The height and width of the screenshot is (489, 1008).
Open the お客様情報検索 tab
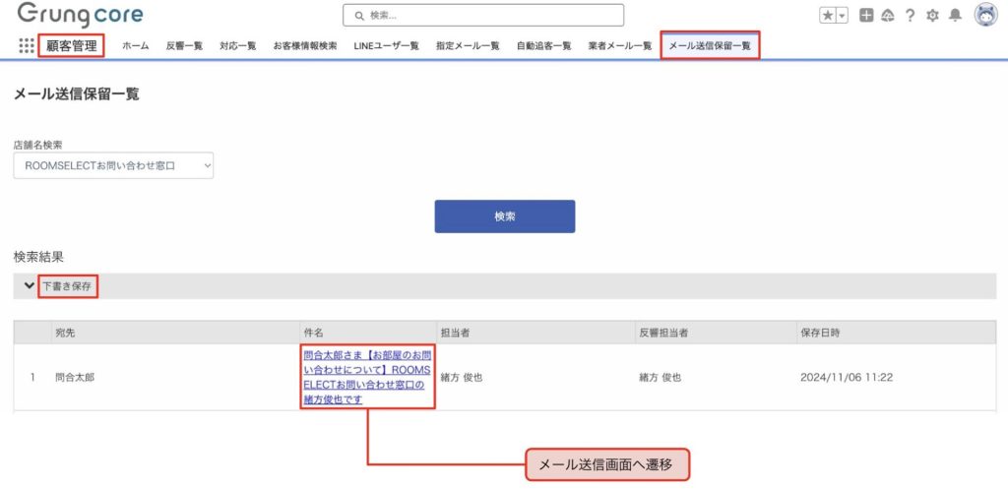point(305,46)
